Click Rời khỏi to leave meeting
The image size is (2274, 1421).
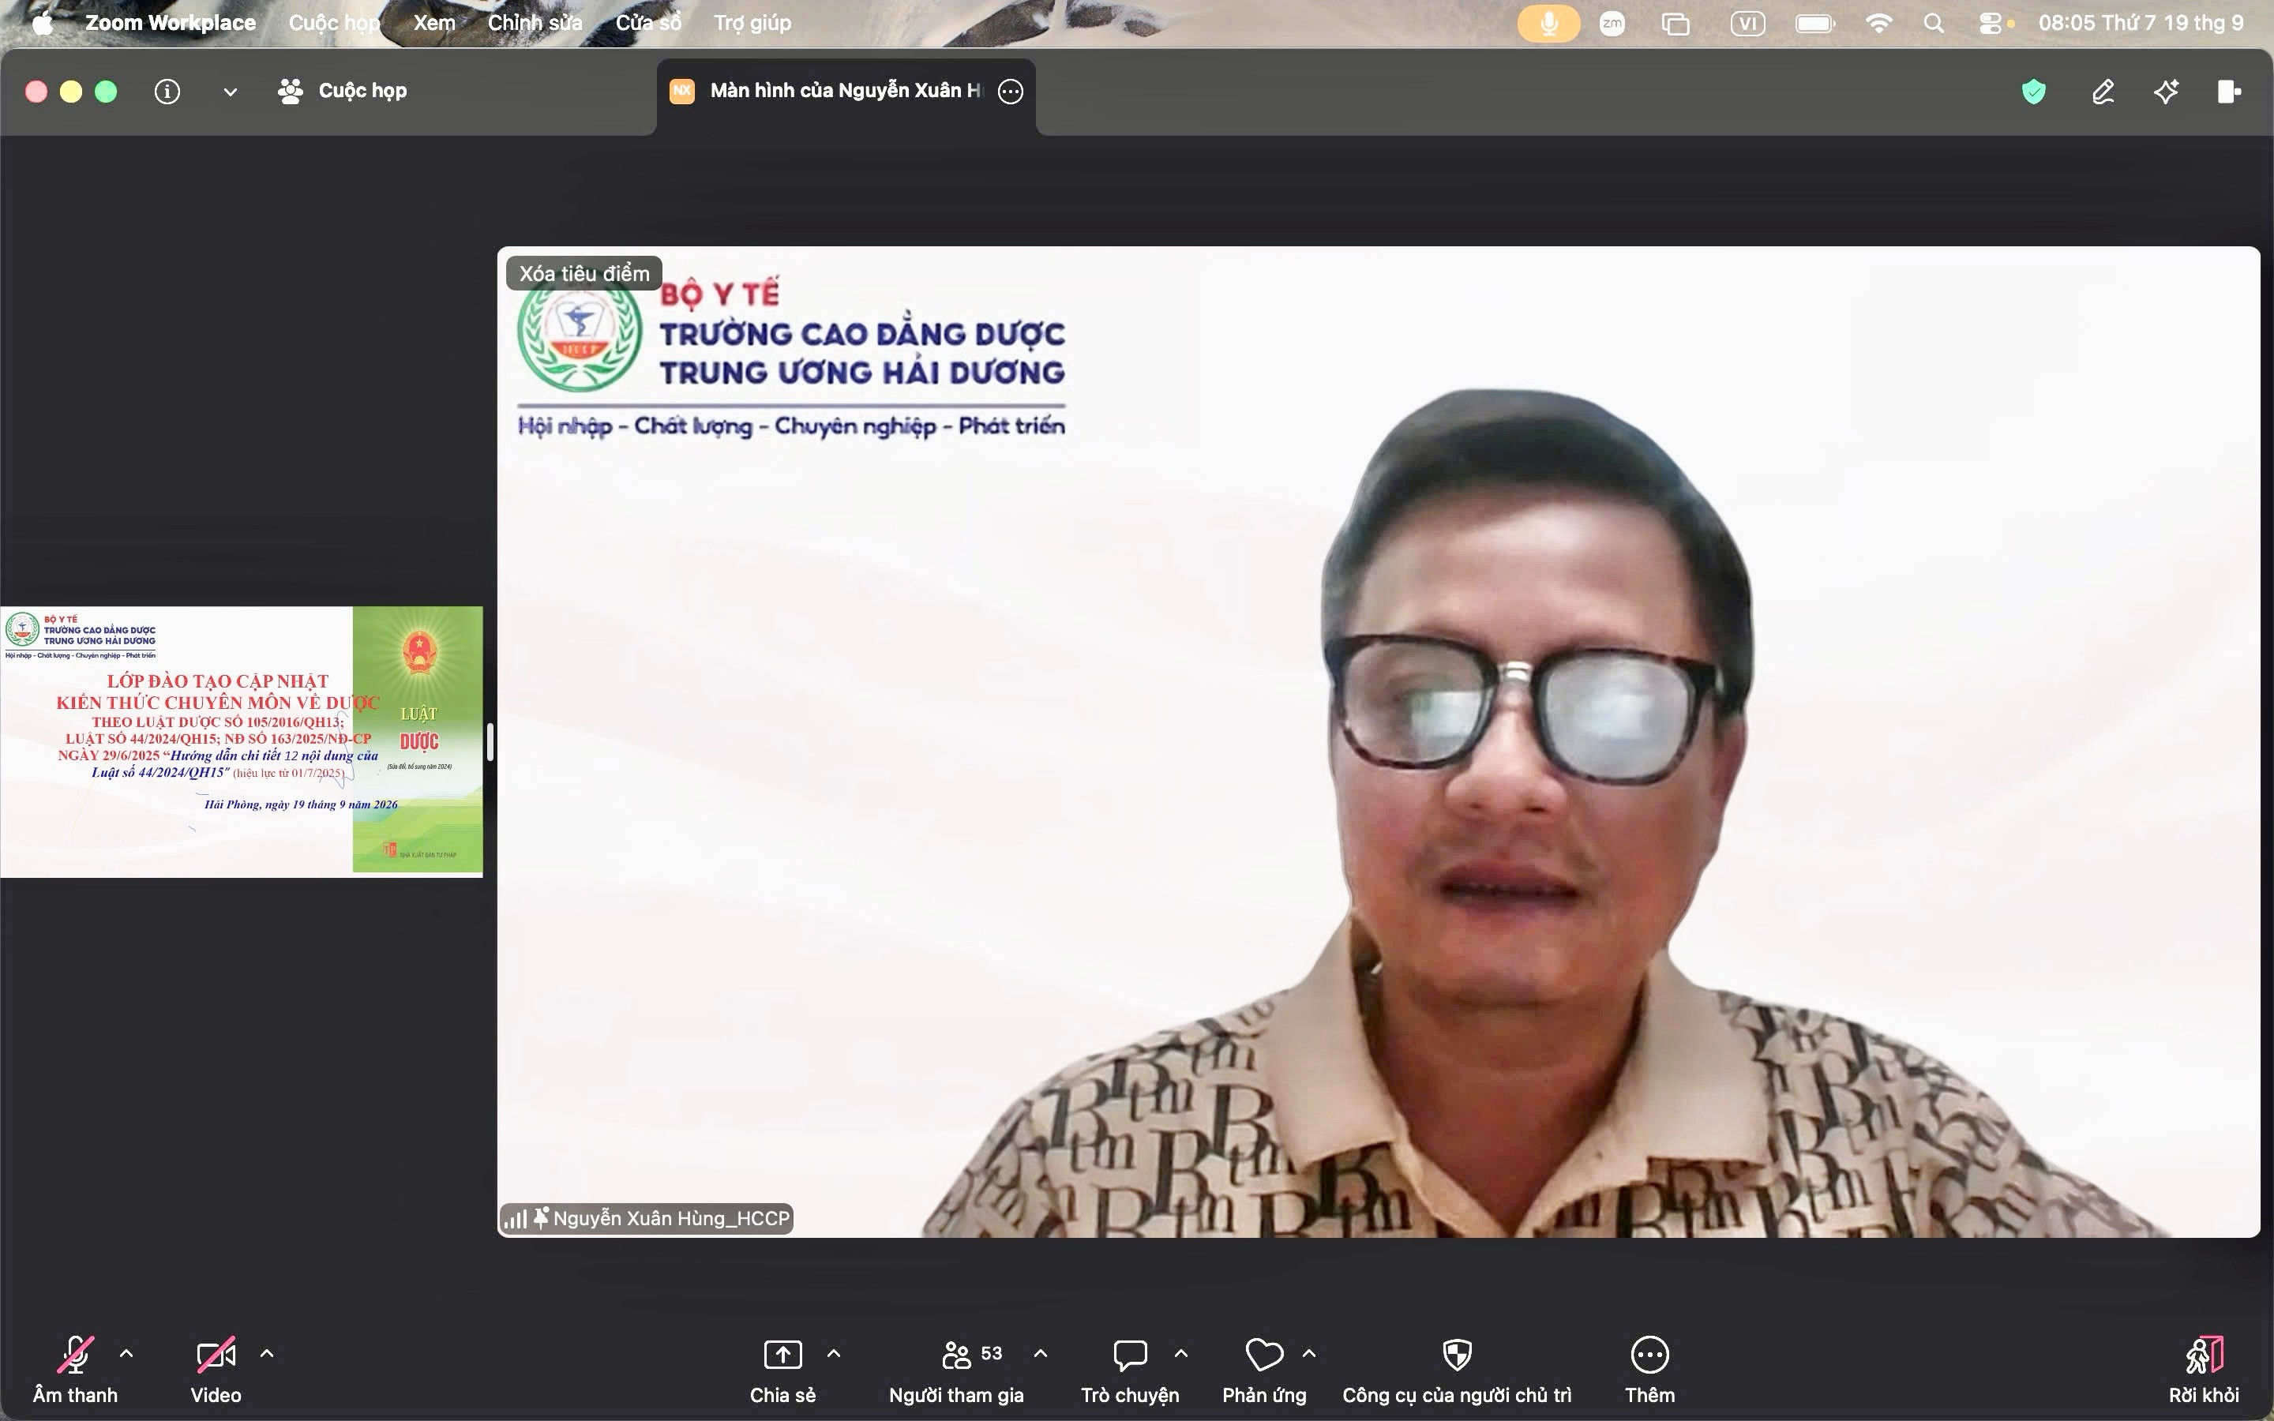(2204, 1370)
